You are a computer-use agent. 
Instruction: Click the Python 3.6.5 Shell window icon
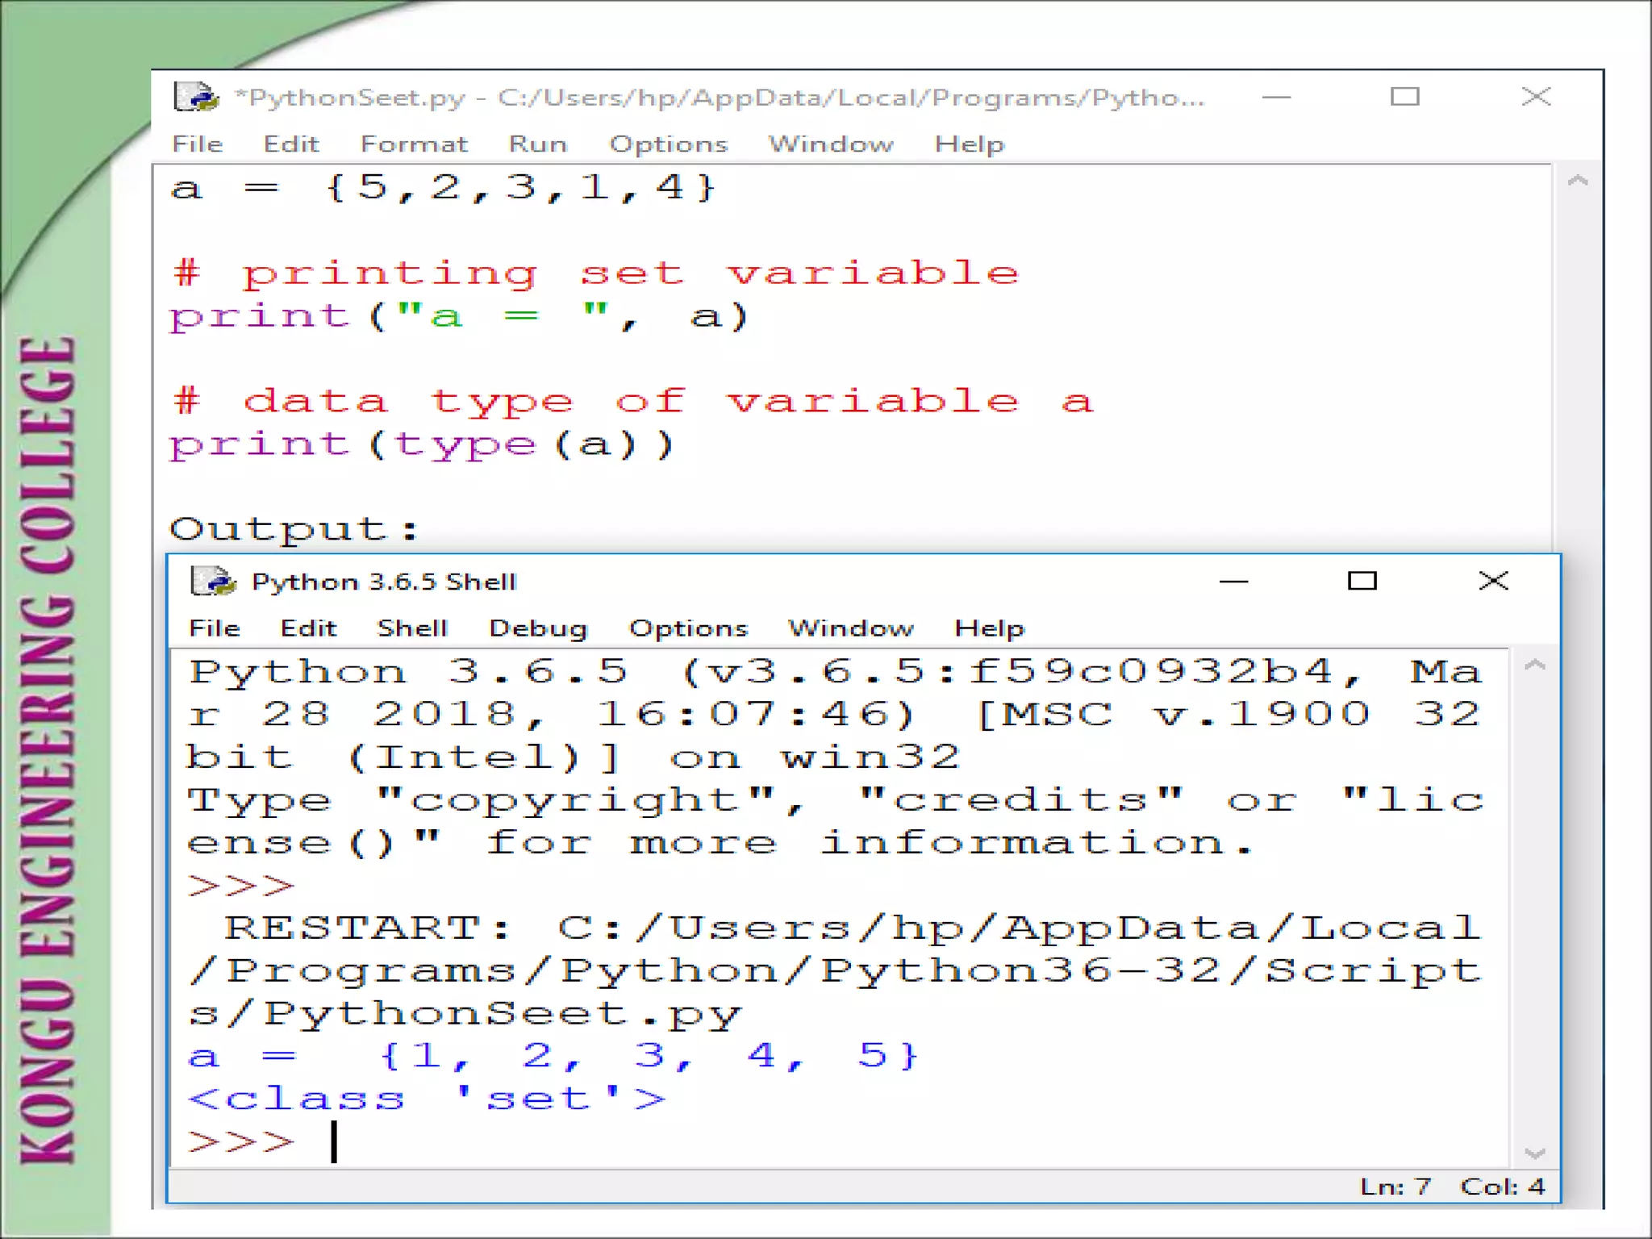[x=213, y=581]
